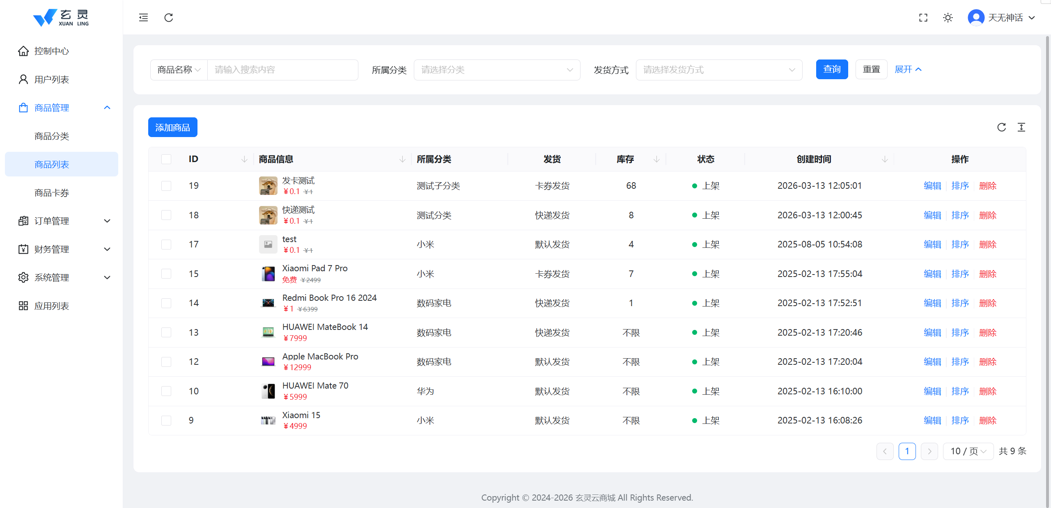Click the 发卡测试 product thumbnail image

point(268,186)
